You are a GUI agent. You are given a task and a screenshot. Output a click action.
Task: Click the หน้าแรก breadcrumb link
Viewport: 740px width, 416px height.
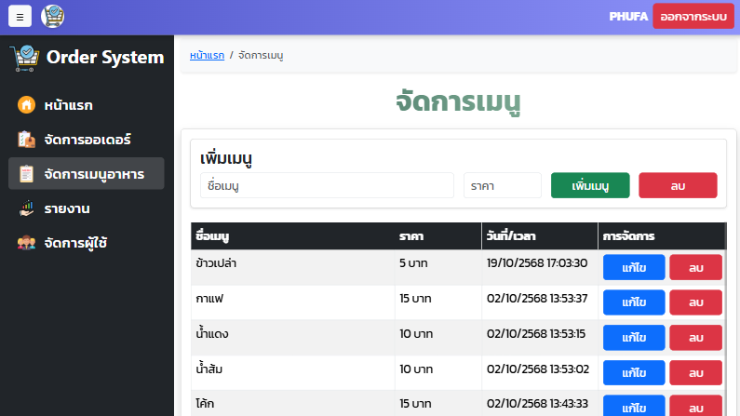pyautogui.click(x=207, y=56)
